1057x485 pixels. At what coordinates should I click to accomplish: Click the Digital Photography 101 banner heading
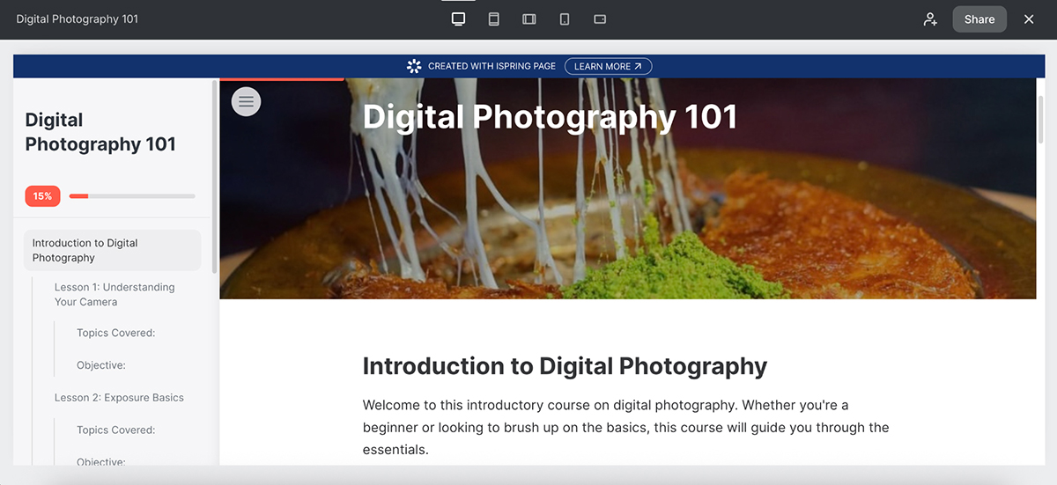[x=550, y=117]
